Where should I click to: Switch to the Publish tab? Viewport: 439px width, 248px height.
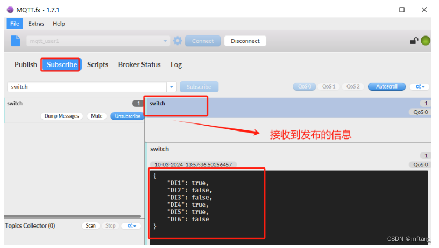click(x=26, y=64)
